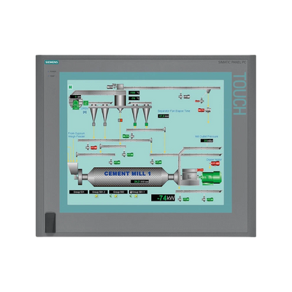Select the red Dipper Motor icon

coord(215,164)
